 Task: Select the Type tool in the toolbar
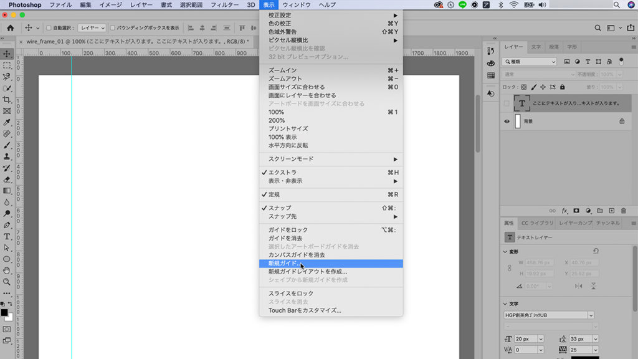pos(7,236)
